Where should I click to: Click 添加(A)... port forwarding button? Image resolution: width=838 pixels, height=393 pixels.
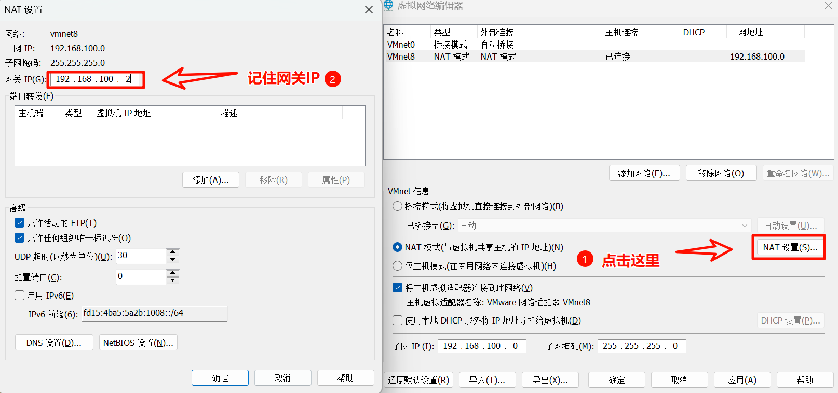(x=211, y=180)
